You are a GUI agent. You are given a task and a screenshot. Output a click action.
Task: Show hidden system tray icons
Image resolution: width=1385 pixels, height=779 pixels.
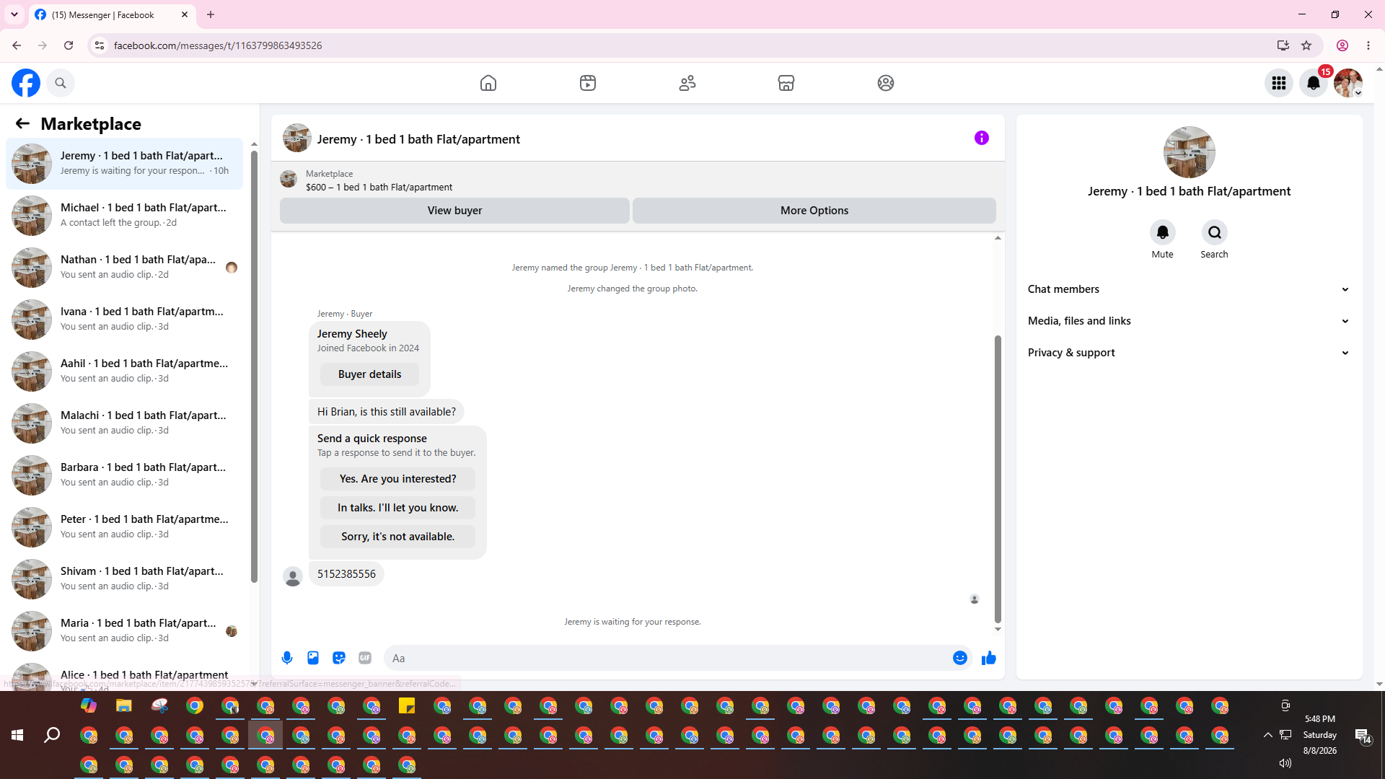(x=1267, y=735)
